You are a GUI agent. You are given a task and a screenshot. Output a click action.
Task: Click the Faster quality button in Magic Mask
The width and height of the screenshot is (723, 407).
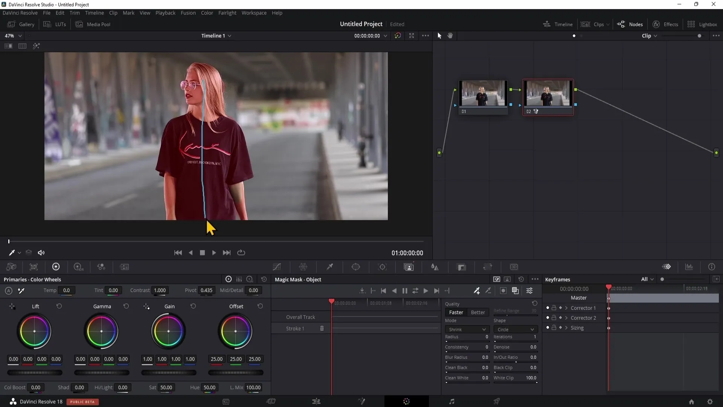click(456, 312)
